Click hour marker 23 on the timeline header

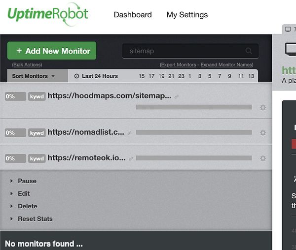(x=181, y=76)
